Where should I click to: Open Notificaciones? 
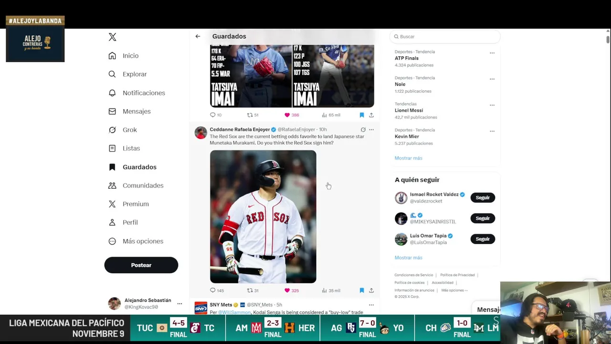pyautogui.click(x=137, y=93)
